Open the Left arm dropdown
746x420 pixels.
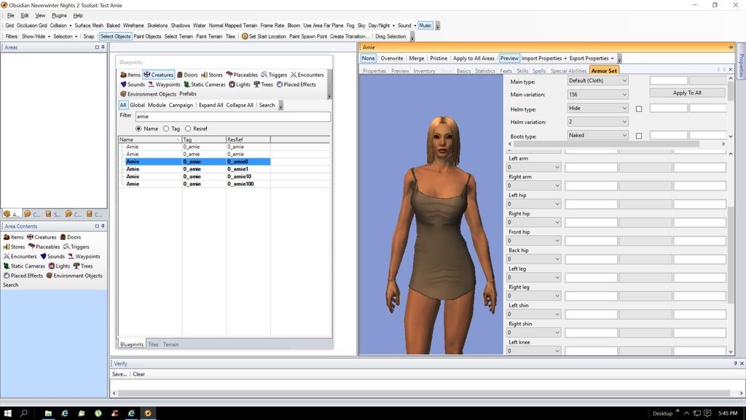pyautogui.click(x=533, y=167)
